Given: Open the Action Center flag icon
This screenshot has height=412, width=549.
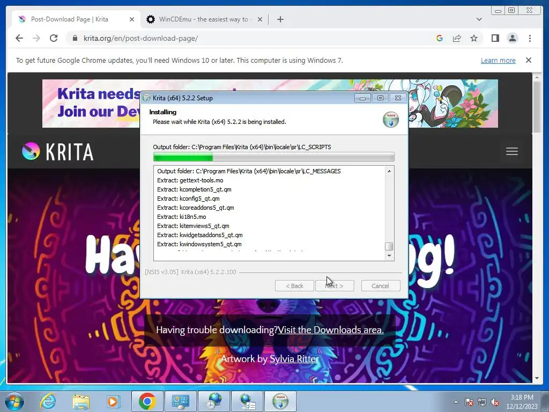Looking at the screenshot, I should click(x=469, y=402).
